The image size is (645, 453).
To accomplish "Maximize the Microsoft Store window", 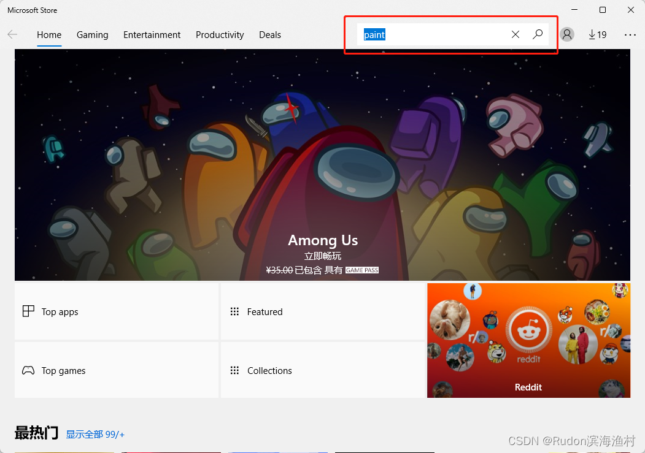I will point(602,10).
